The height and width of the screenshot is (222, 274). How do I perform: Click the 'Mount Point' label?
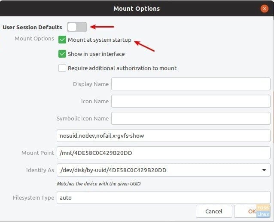(x=38, y=153)
